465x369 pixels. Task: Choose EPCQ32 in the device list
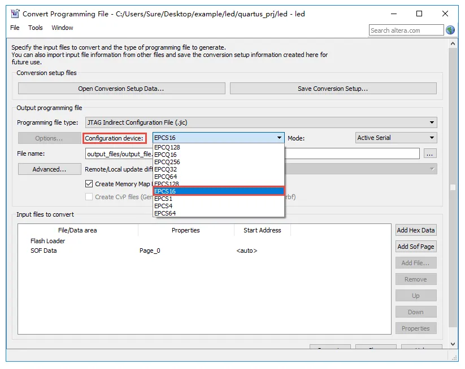(x=219, y=169)
